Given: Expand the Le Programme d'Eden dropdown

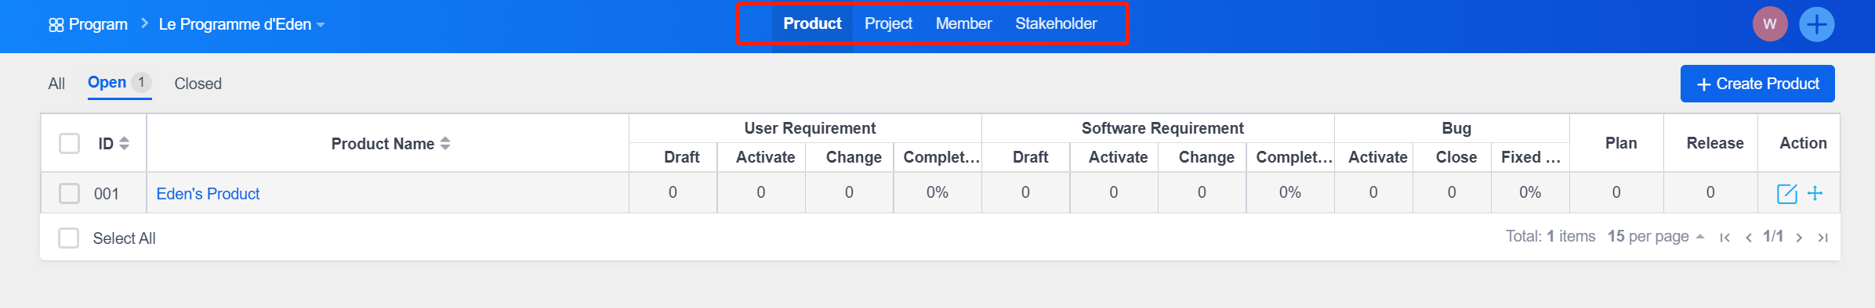Looking at the screenshot, I should 241,25.
